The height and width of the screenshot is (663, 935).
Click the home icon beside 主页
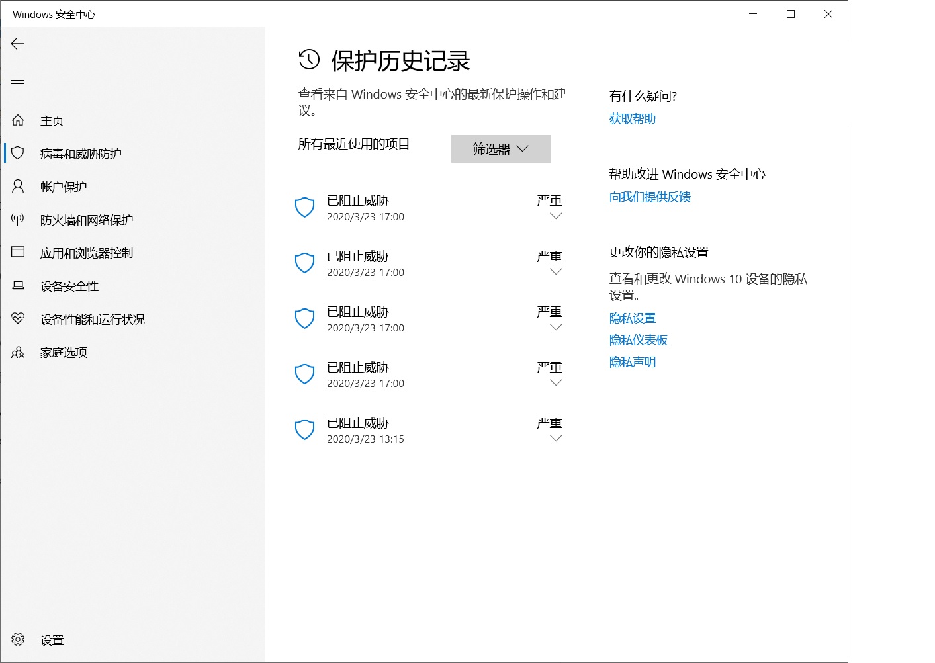pyautogui.click(x=18, y=120)
